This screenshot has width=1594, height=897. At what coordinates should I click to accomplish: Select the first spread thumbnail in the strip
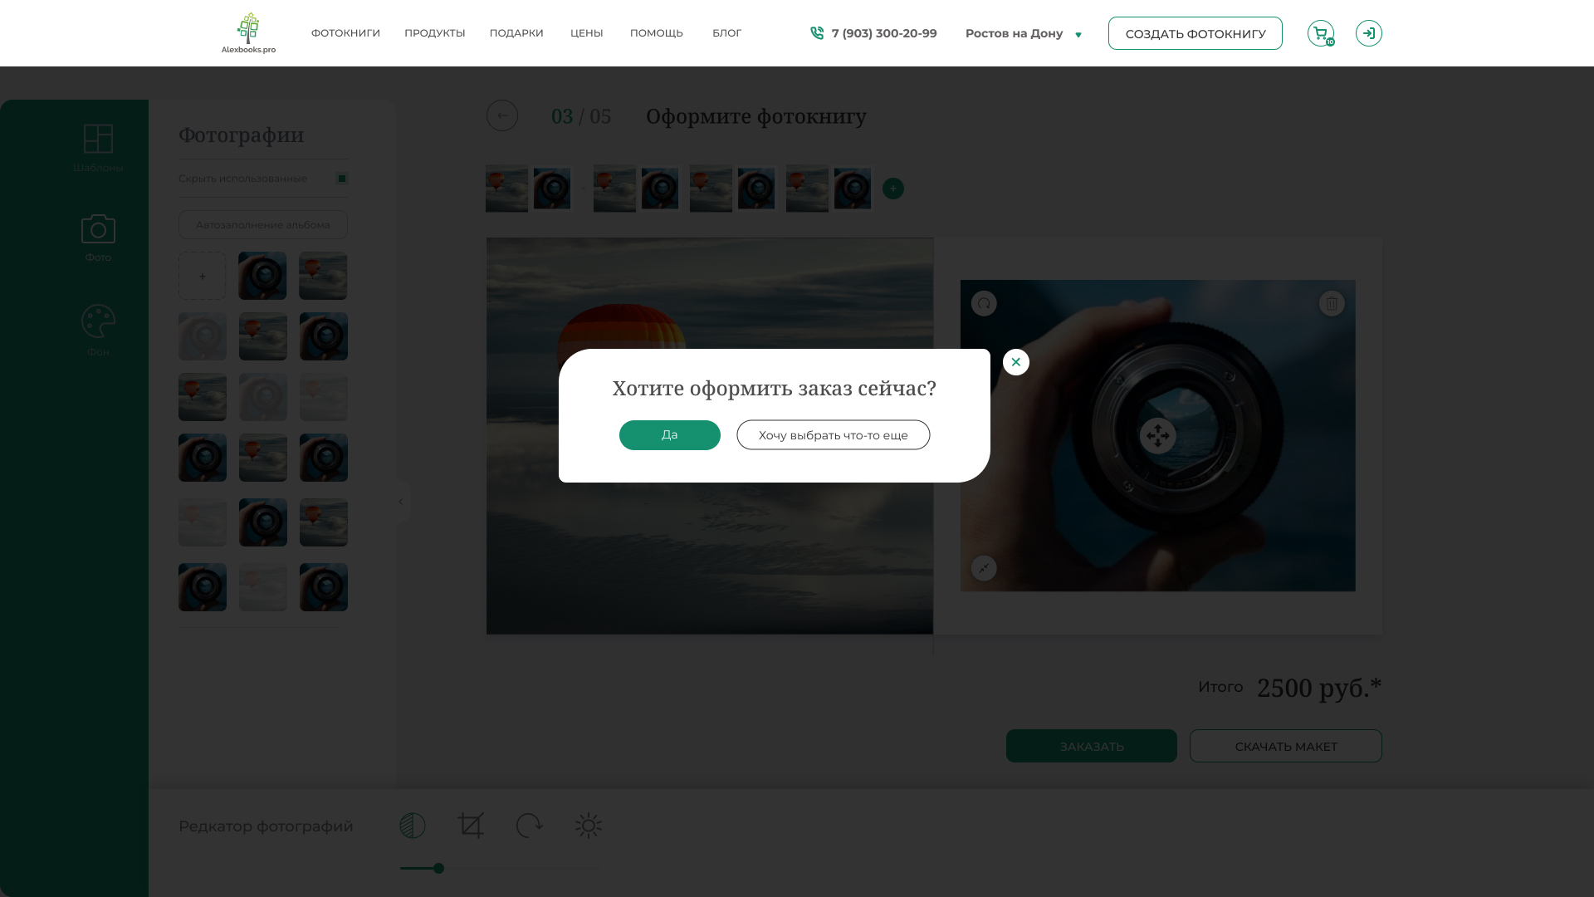pyautogui.click(x=529, y=189)
